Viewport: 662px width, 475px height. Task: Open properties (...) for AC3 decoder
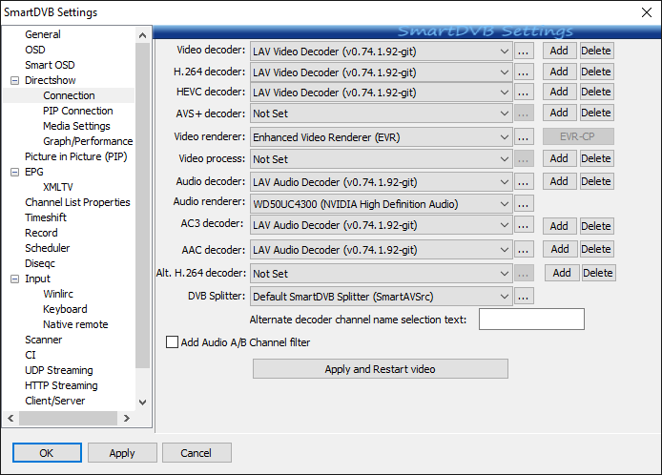point(524,225)
